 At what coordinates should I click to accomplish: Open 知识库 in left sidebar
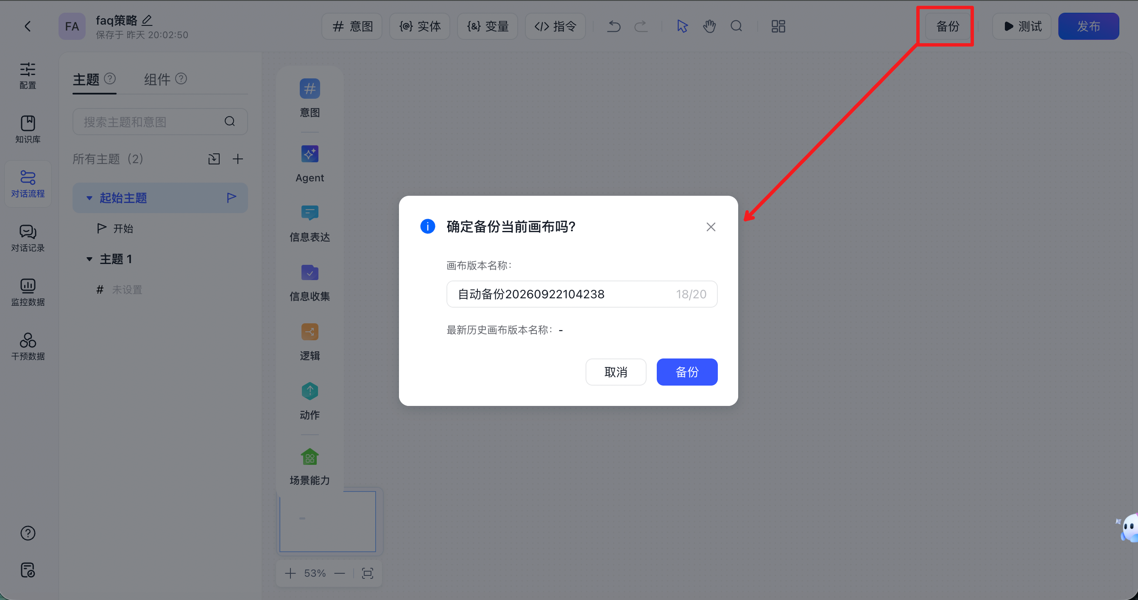coord(28,129)
